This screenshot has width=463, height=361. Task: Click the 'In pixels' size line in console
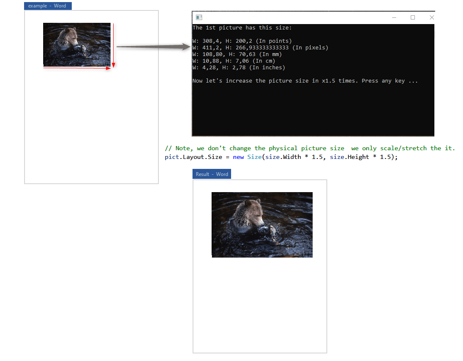(x=260, y=48)
